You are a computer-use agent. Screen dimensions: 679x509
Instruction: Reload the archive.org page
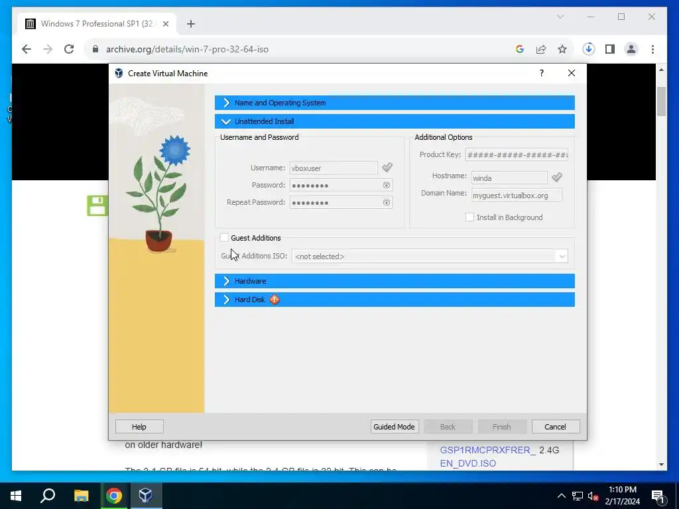click(x=69, y=49)
